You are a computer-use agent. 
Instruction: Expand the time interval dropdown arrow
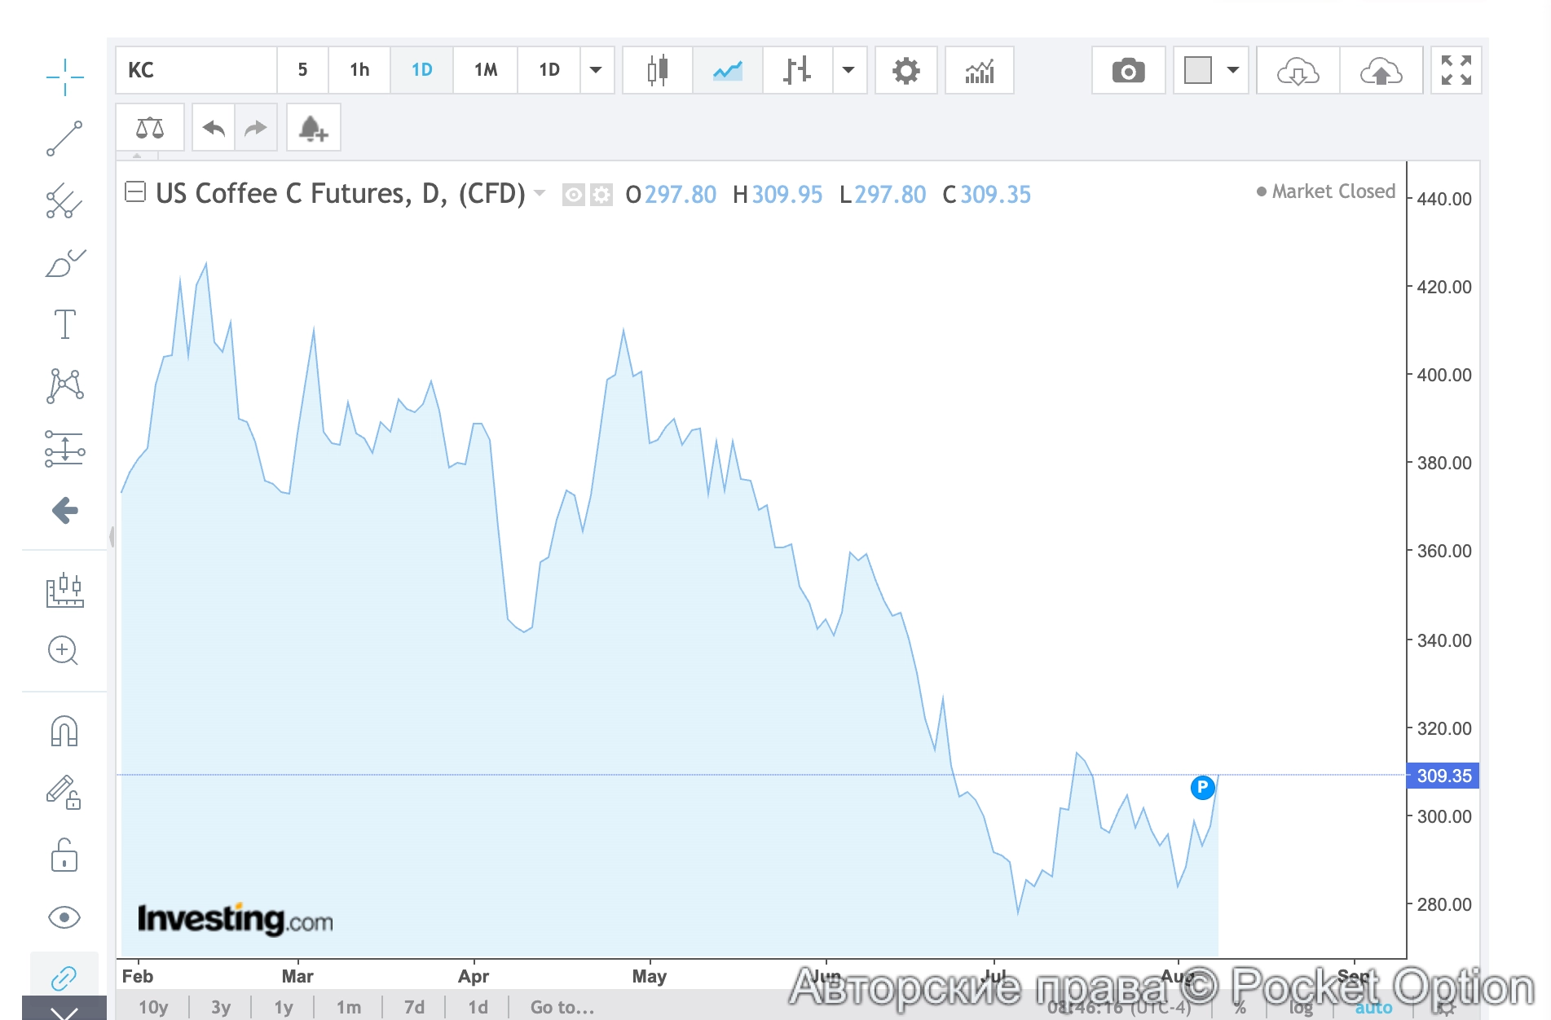click(x=596, y=70)
